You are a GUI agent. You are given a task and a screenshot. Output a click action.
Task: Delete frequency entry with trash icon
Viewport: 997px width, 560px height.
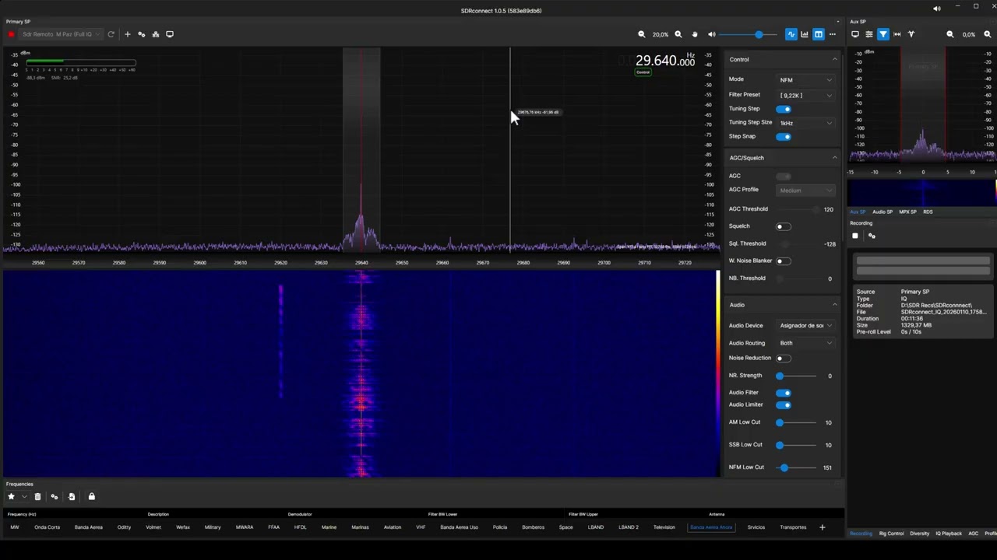[37, 496]
